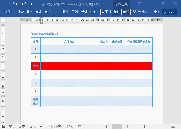Click the red 中转 cell
The height and width of the screenshot is (129, 181).
(36, 66)
